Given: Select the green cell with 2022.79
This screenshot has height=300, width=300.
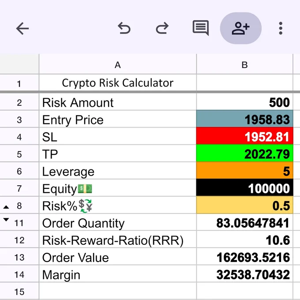Looking at the screenshot, I should (x=245, y=154).
